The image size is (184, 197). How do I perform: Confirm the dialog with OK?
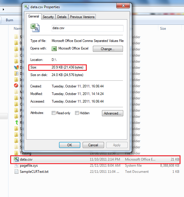click(70, 145)
